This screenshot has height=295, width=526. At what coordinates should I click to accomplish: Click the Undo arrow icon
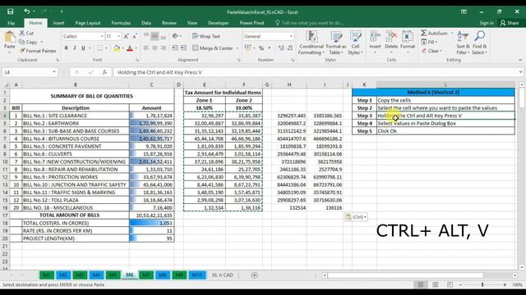(x=27, y=11)
